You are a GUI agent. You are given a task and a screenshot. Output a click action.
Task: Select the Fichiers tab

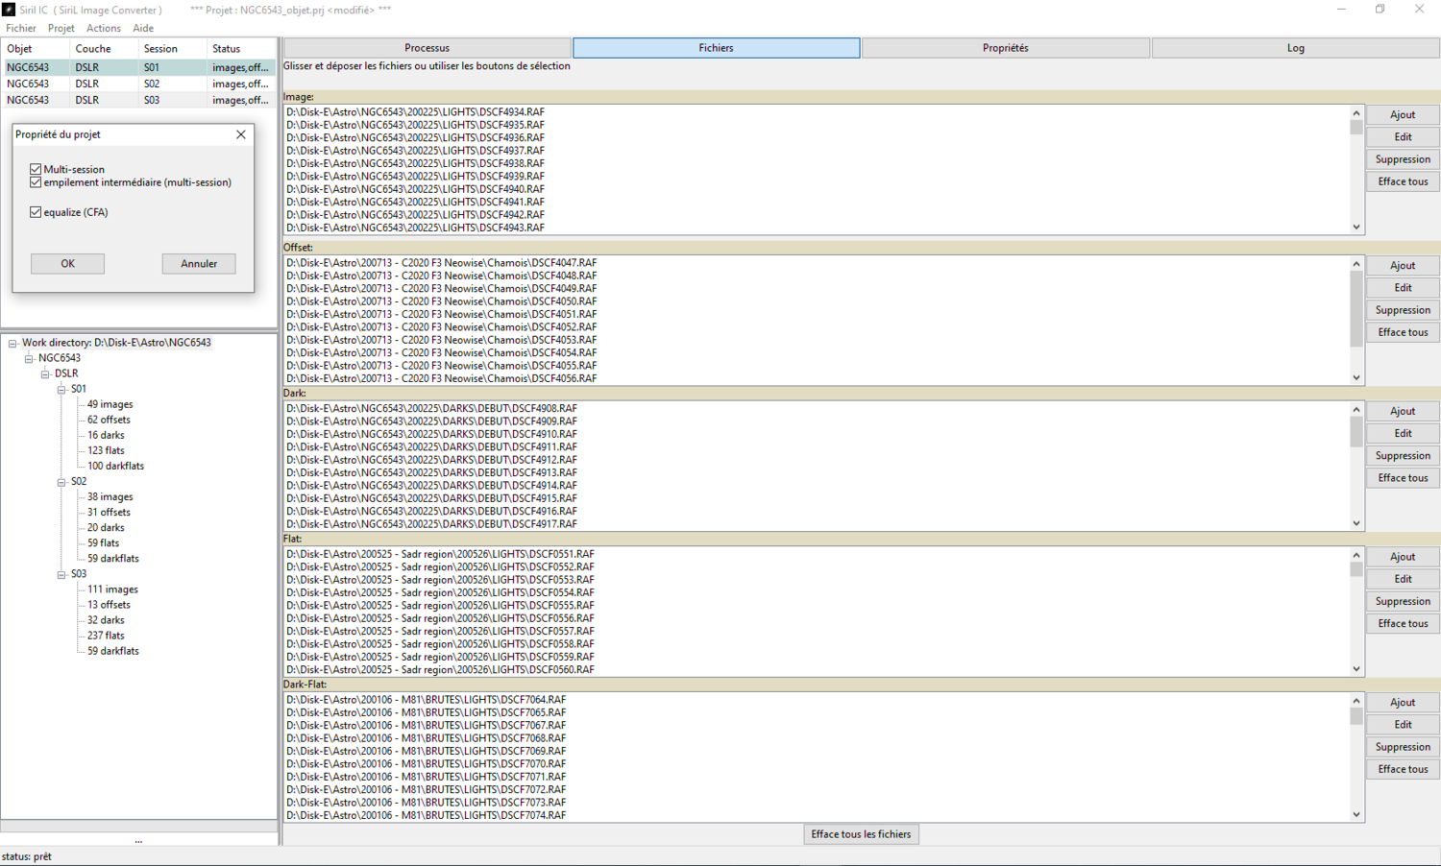[x=717, y=48]
